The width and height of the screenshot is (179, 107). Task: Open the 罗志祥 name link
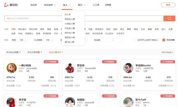[81, 66]
